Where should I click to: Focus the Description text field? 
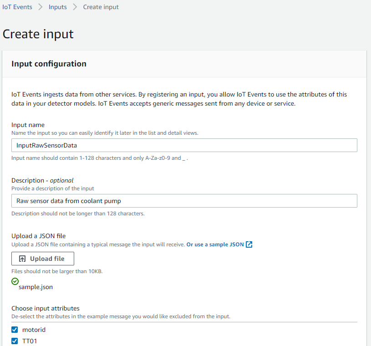(184, 201)
